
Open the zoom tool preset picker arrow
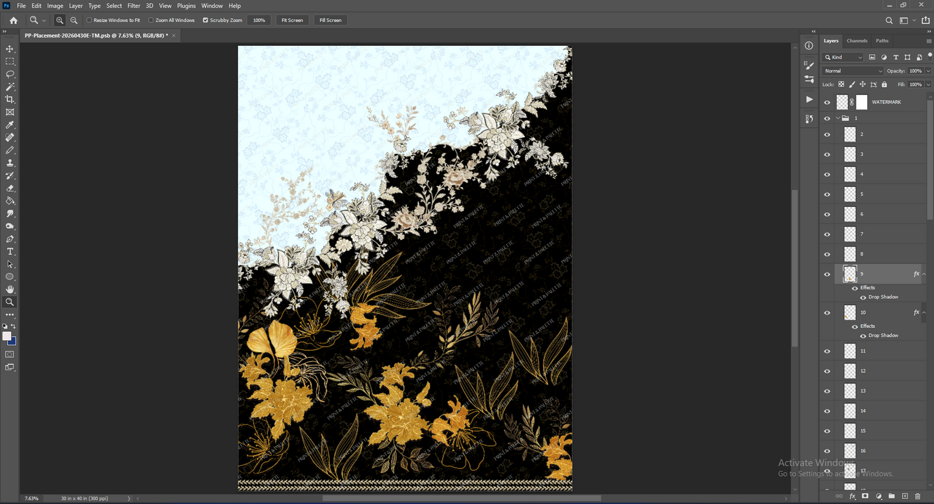[x=44, y=21]
